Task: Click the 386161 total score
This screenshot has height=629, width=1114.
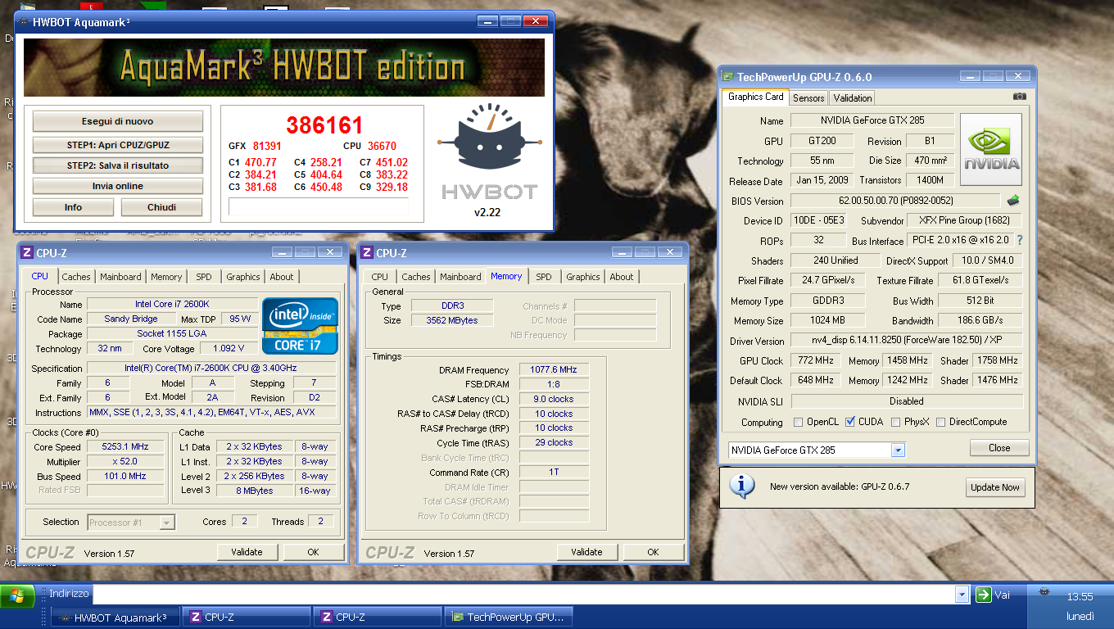Action: (x=324, y=125)
